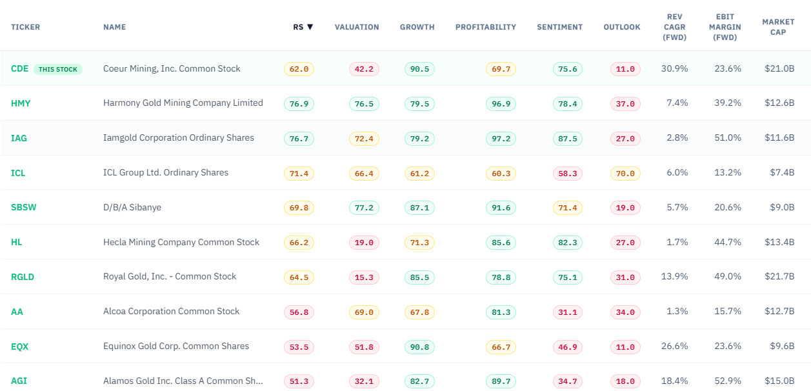Click AGI outlook score 18.0
The image size is (811, 391).
click(x=625, y=381)
